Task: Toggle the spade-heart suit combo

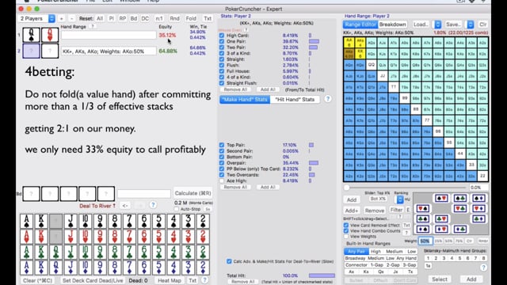Action: (x=441, y=198)
